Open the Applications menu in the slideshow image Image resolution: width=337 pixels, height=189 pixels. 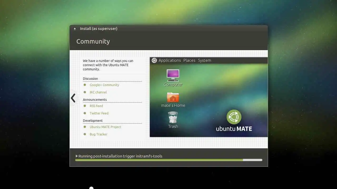tap(170, 60)
